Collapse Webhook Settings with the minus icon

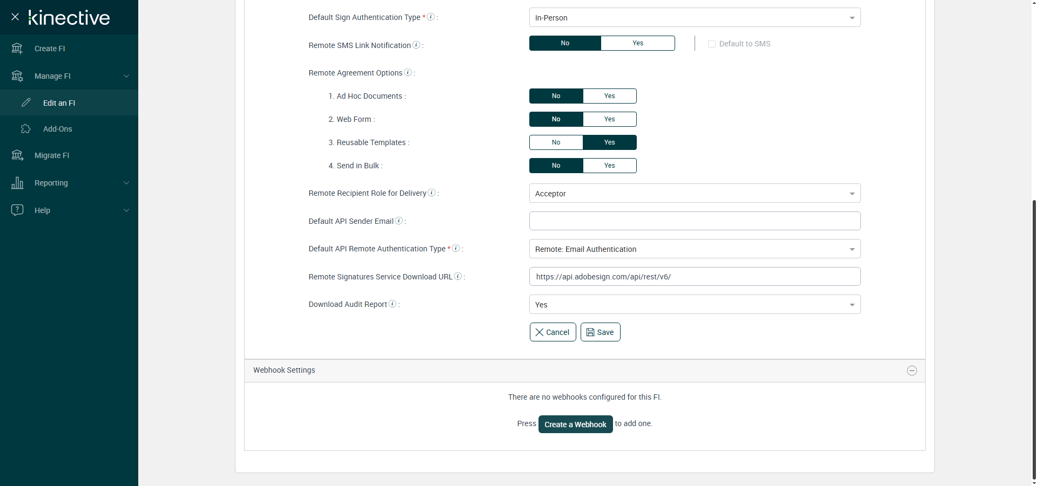[x=912, y=371]
